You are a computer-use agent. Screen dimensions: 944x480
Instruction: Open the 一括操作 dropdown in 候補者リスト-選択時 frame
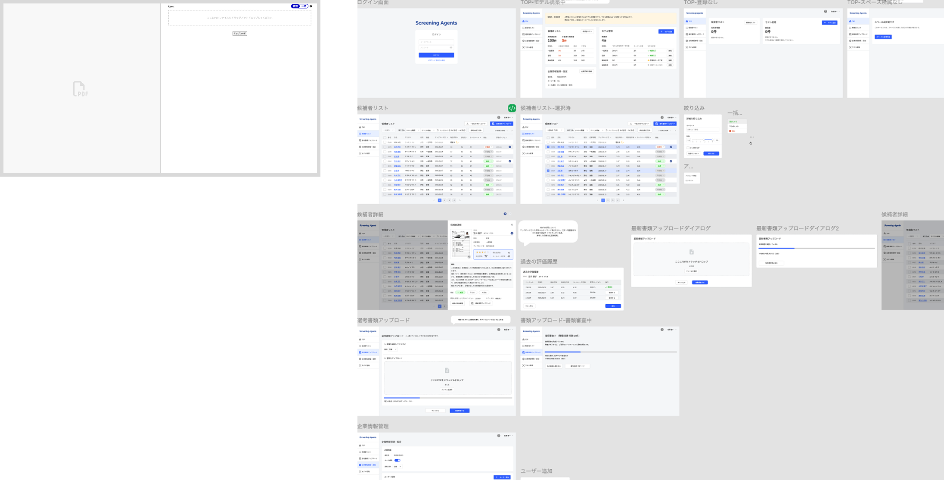(555, 130)
